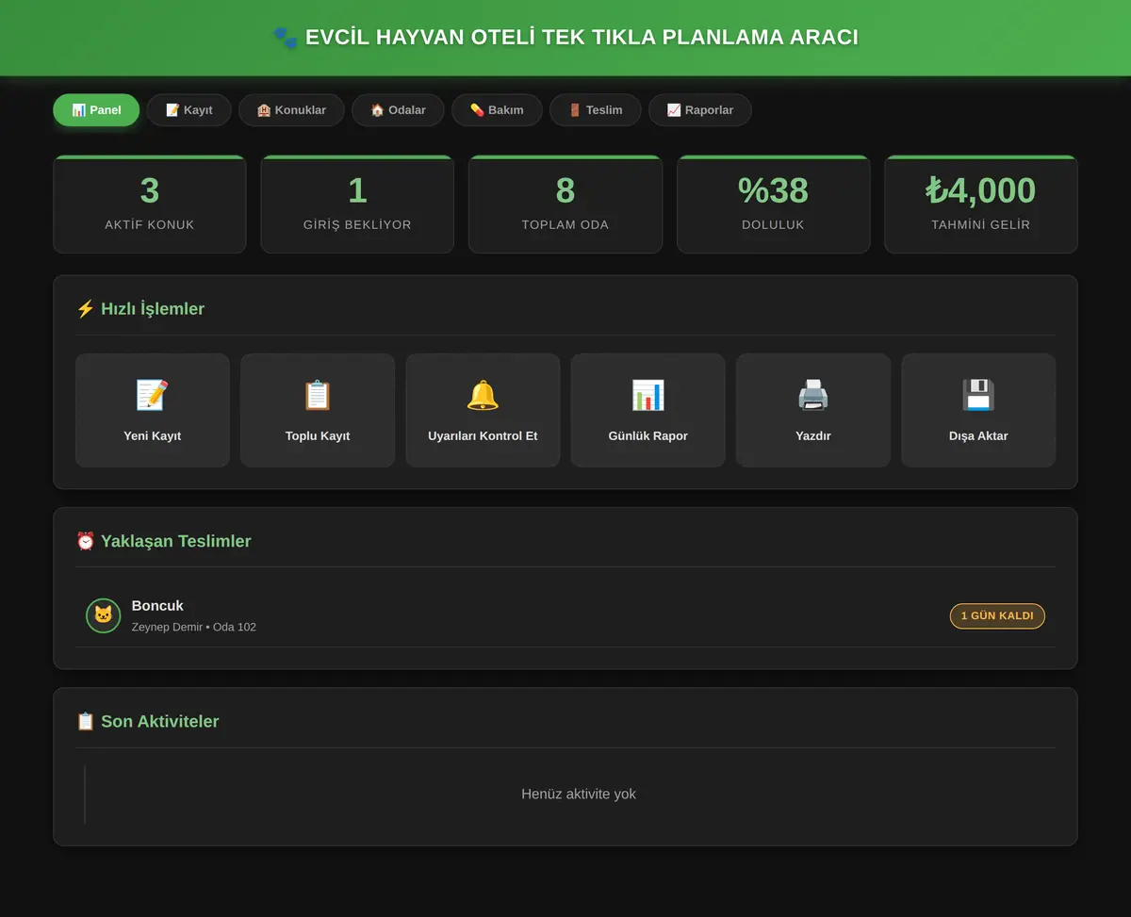1131x917 pixels.
Task: Click the bell icon for alerts
Action: (483, 395)
